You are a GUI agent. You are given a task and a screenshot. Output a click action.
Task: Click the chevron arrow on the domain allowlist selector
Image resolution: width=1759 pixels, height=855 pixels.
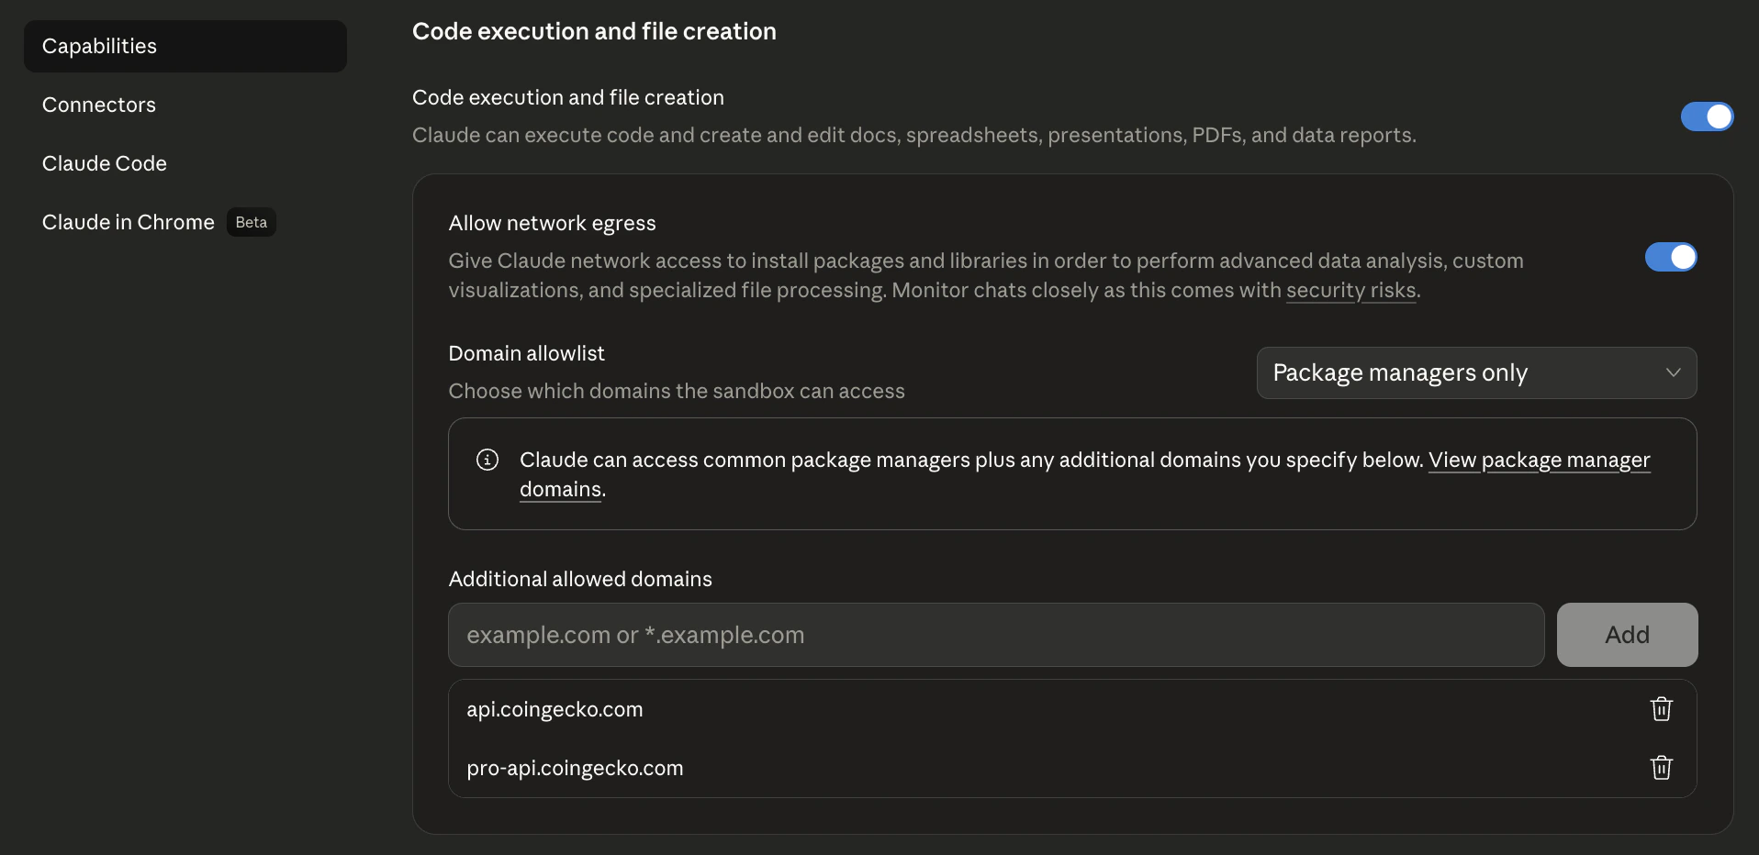click(x=1673, y=373)
